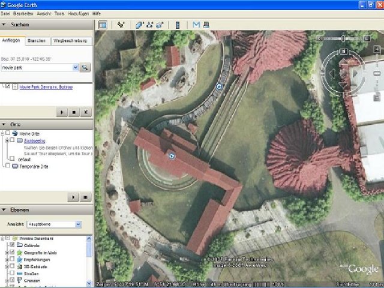Open the Tools menu
The height and width of the screenshot is (288, 384).
click(x=59, y=14)
